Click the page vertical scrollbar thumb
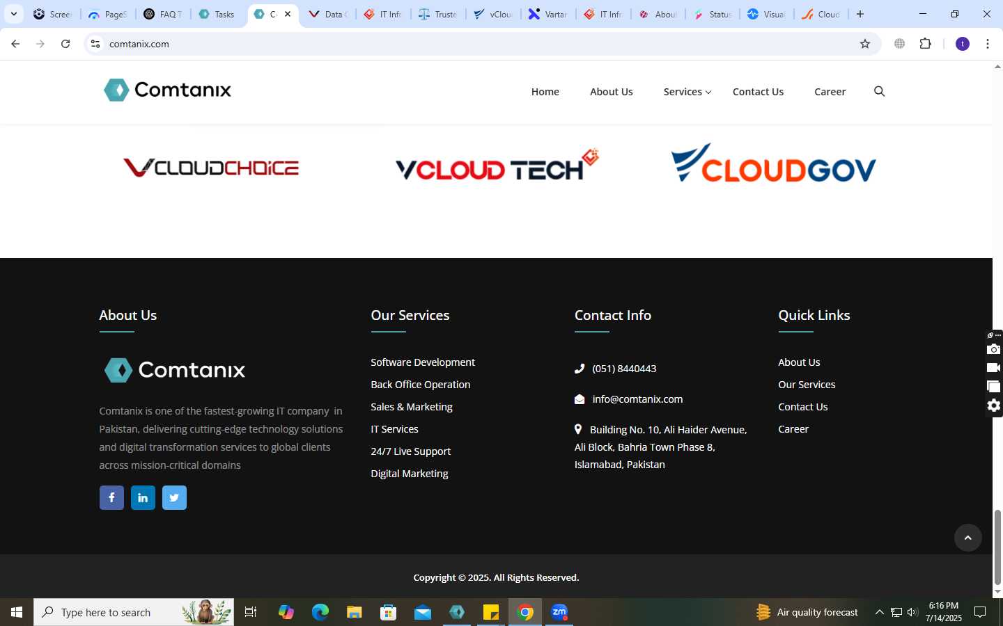 997,547
